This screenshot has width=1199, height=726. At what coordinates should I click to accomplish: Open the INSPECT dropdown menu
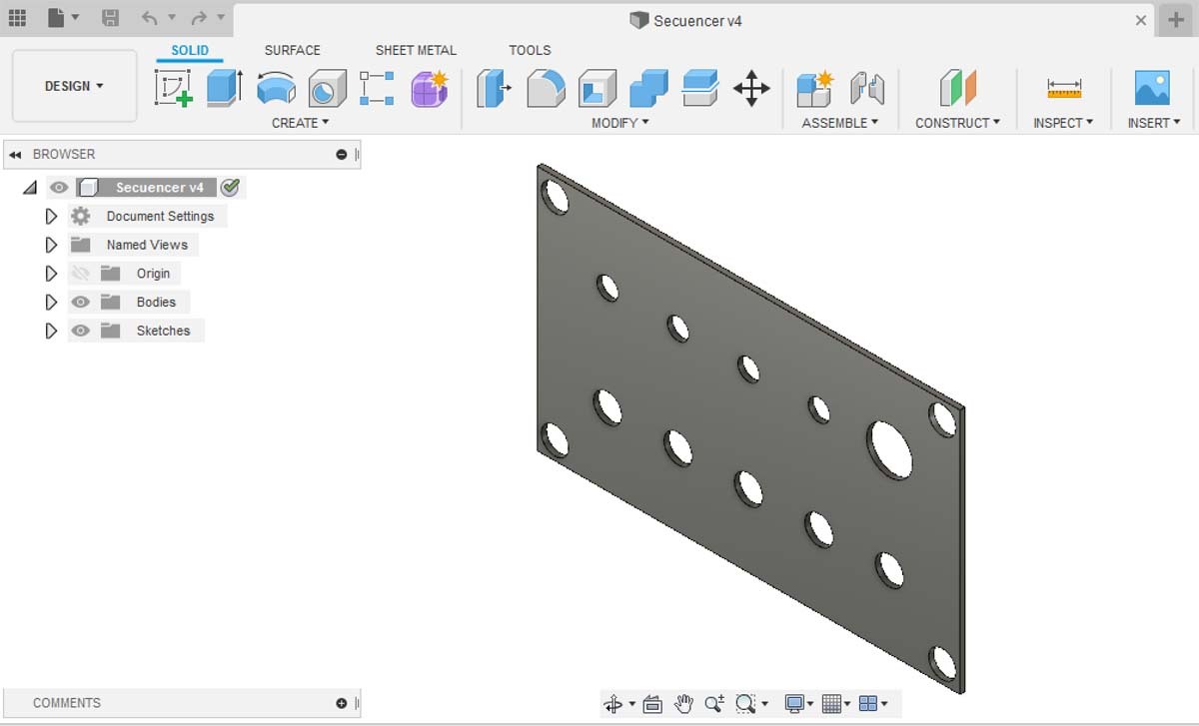1063,123
